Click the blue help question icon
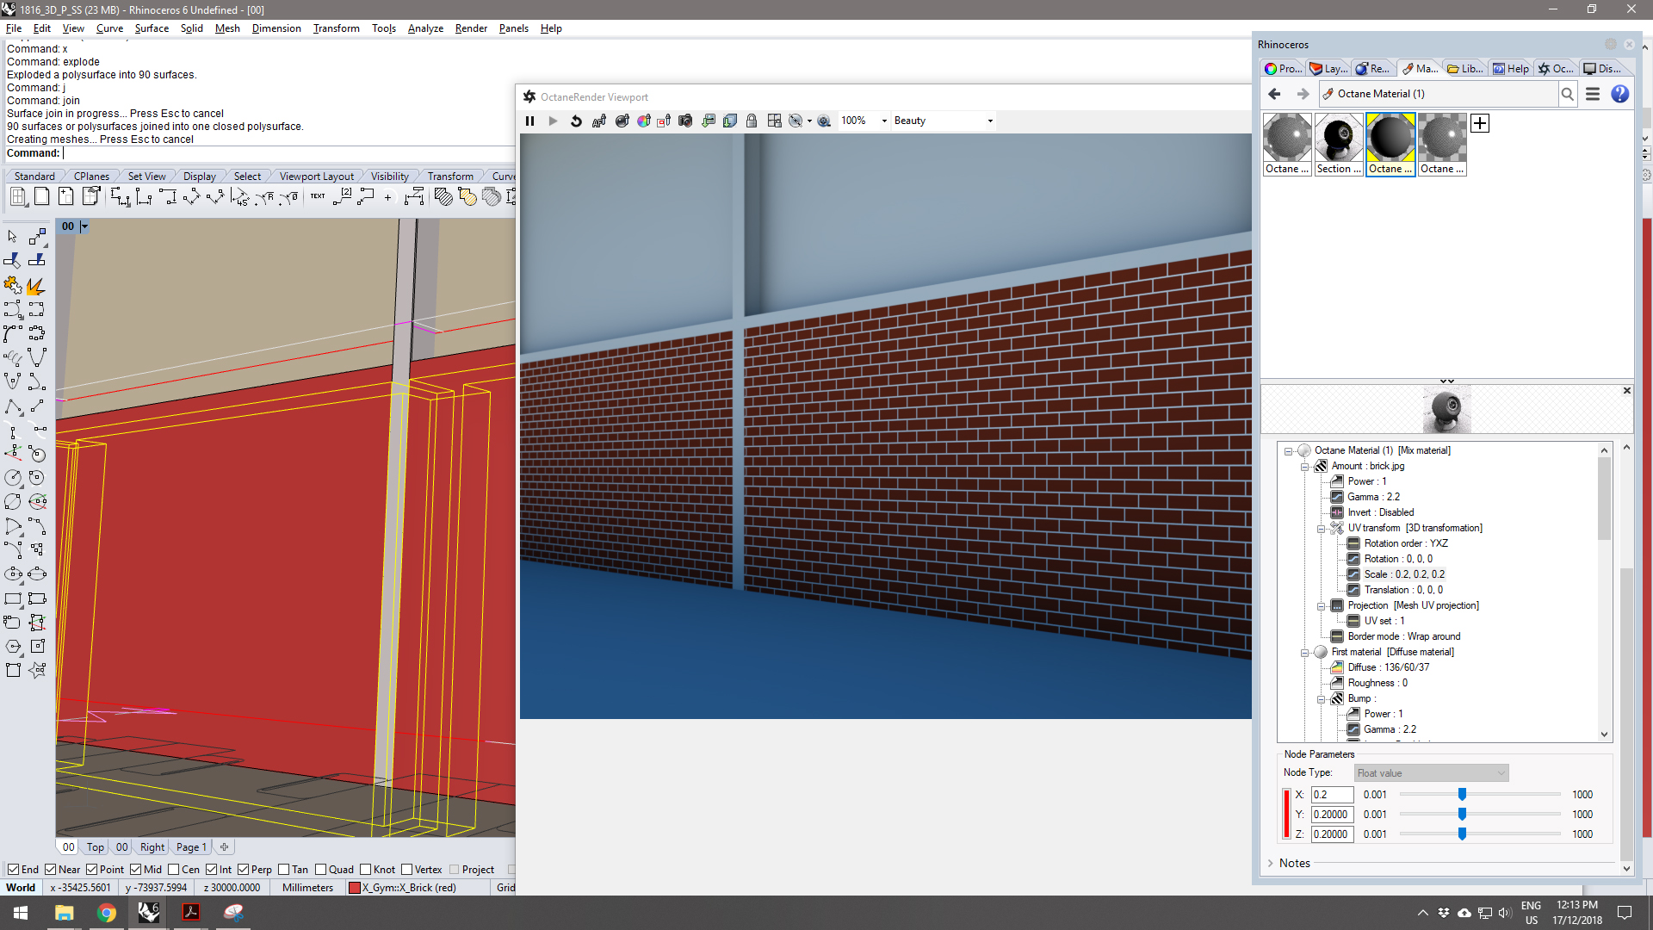 [x=1619, y=94]
